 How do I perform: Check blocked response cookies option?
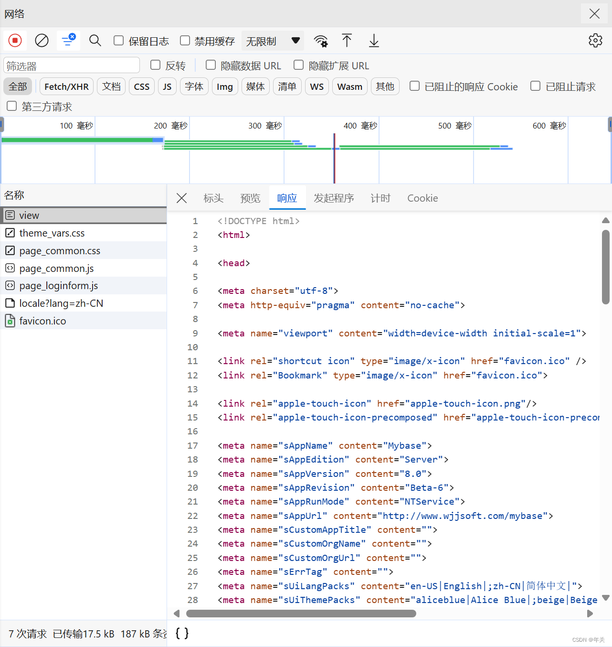[x=414, y=86]
